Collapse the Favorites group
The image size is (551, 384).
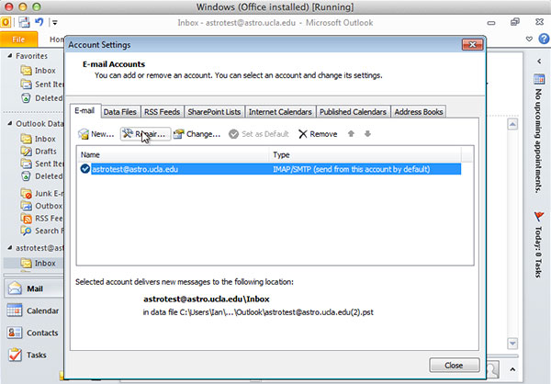click(x=10, y=56)
